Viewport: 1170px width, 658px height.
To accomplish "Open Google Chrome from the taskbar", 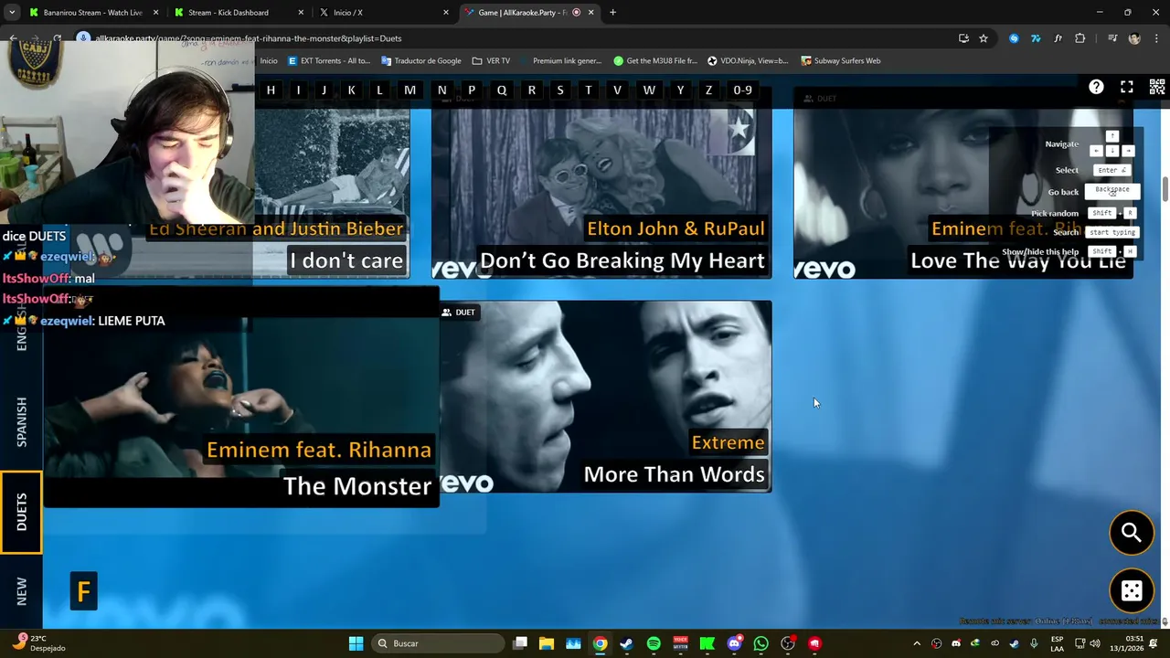I will pos(600,643).
